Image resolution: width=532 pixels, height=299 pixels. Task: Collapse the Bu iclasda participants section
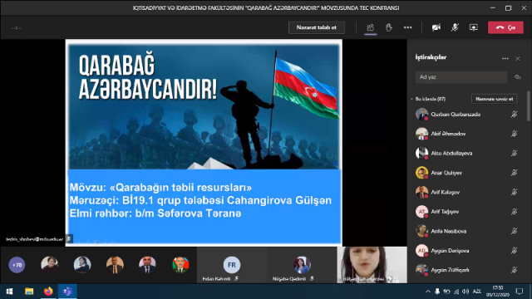pyautogui.click(x=411, y=99)
